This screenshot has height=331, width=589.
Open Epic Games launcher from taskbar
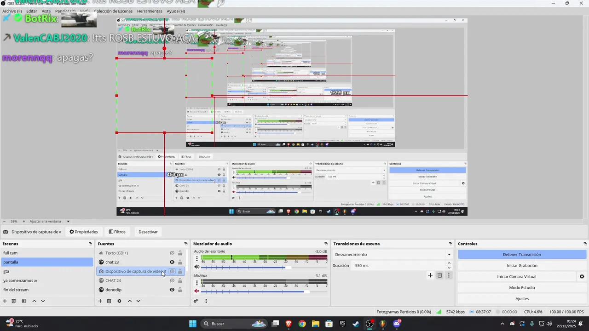coord(343,324)
